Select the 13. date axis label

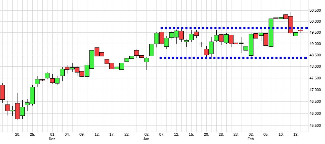point(296,134)
